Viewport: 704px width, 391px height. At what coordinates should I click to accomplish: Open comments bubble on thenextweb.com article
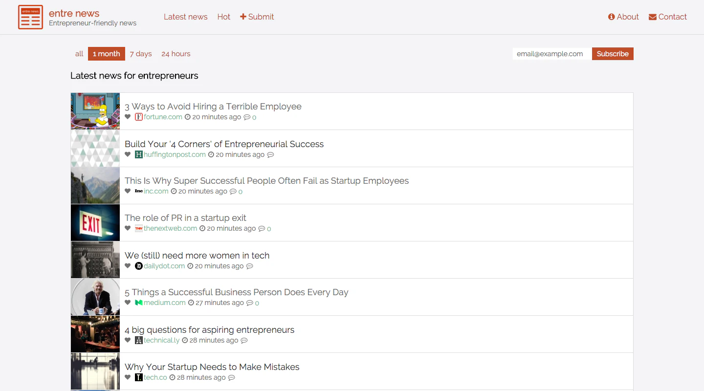[262, 228]
